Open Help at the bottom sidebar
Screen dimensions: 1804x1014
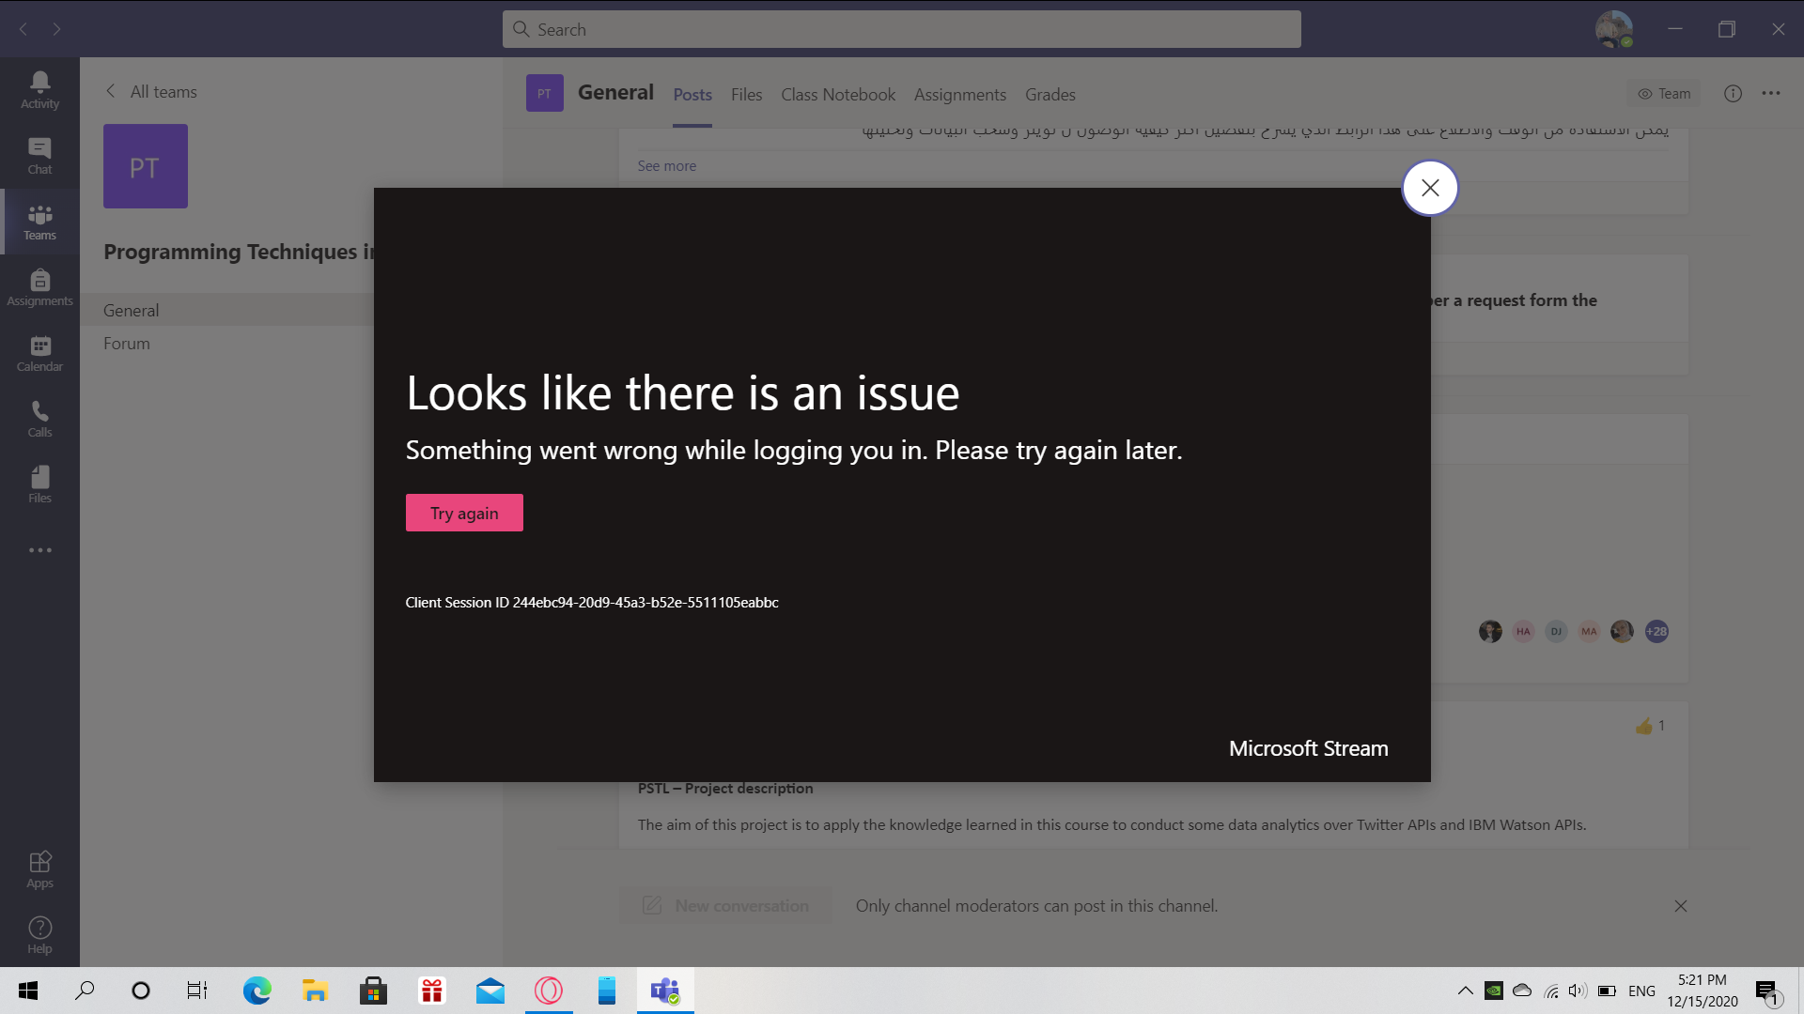[x=39, y=934]
